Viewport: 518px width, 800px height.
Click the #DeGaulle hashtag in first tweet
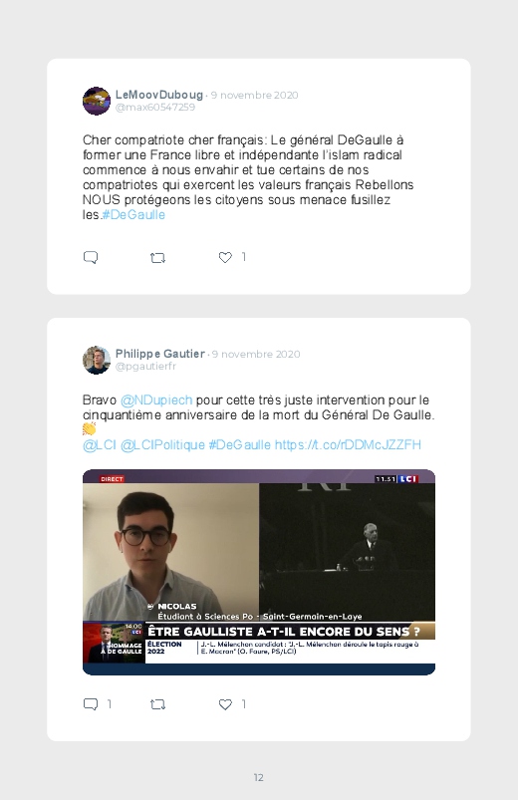(133, 215)
